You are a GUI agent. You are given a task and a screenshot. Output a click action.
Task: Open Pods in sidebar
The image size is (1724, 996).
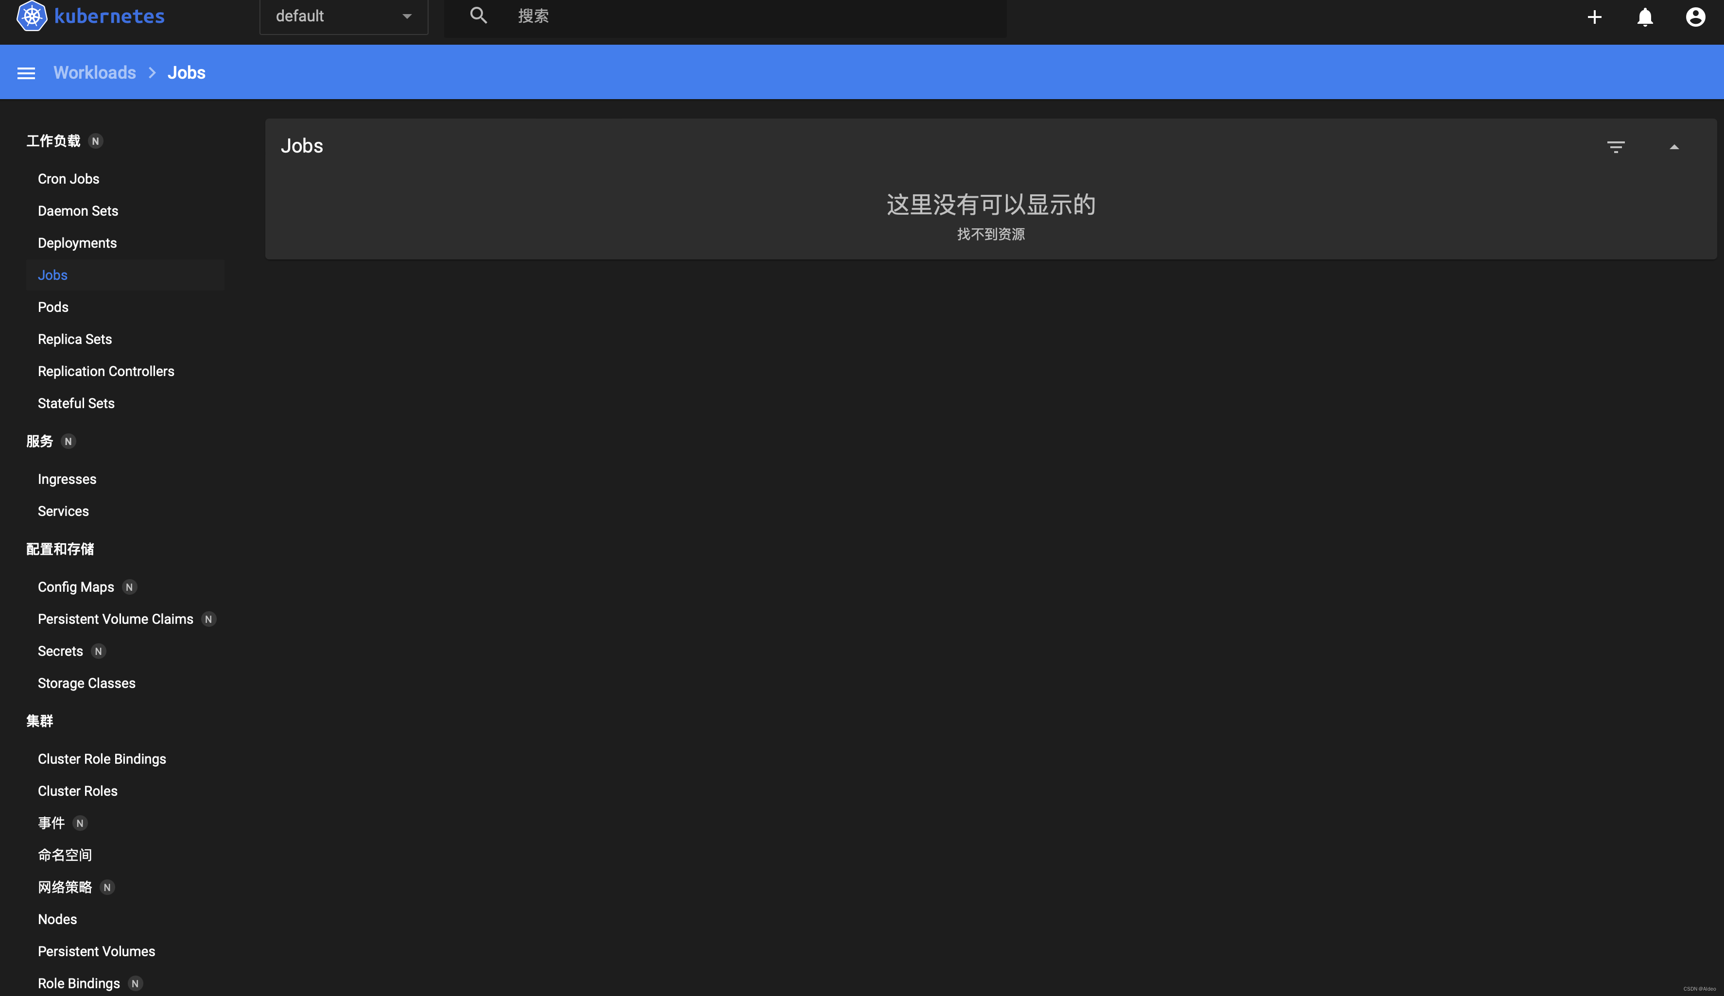(53, 307)
